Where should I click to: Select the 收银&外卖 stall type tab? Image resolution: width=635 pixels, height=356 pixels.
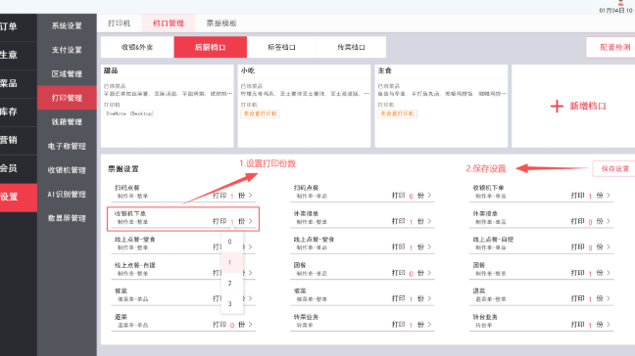pyautogui.click(x=137, y=47)
